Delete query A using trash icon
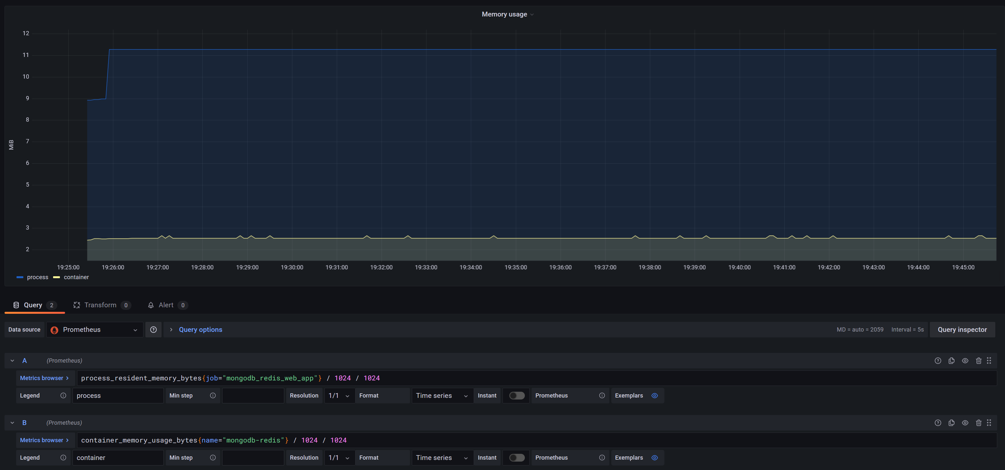 (x=978, y=360)
